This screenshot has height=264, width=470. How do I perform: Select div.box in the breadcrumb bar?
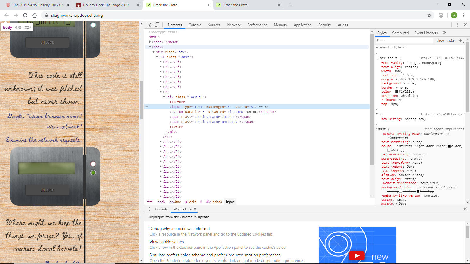pyautogui.click(x=175, y=202)
